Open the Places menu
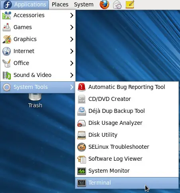This screenshot has height=193, width=180. click(x=60, y=5)
